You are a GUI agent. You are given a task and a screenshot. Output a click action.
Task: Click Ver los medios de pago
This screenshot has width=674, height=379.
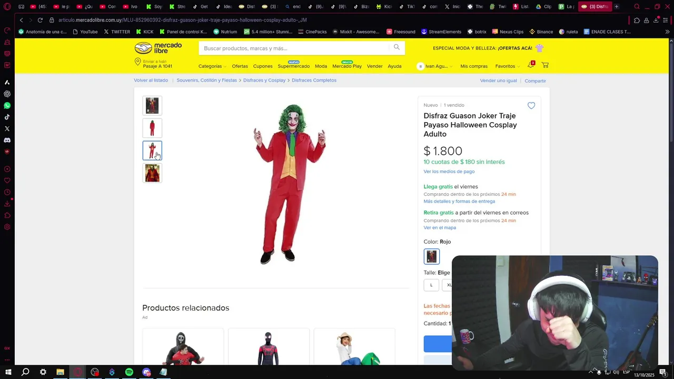coord(449,172)
